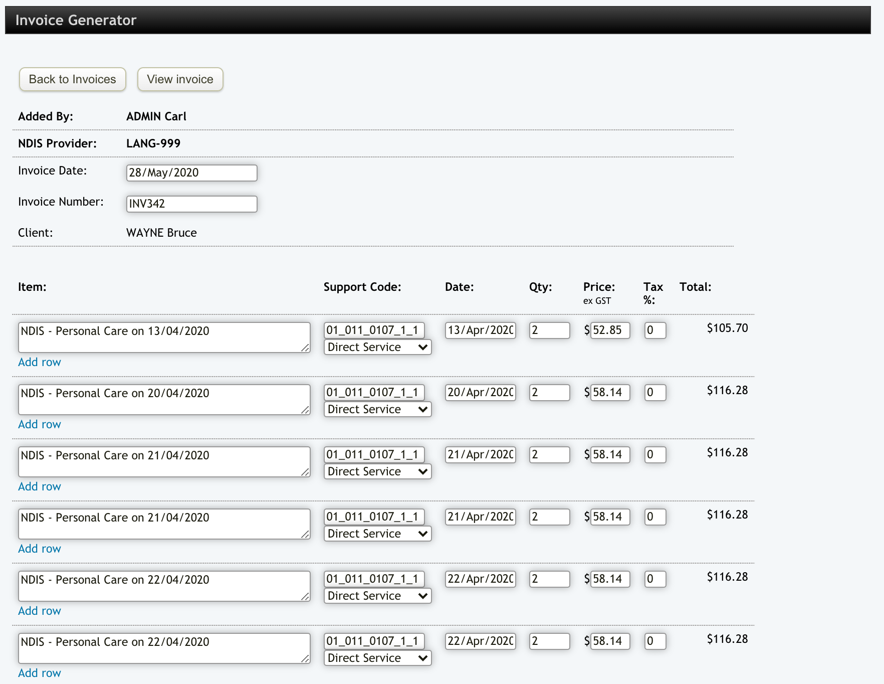This screenshot has height=684, width=884.
Task: Open Direct Service dropdown in first 22/04/2020 row
Action: [378, 596]
